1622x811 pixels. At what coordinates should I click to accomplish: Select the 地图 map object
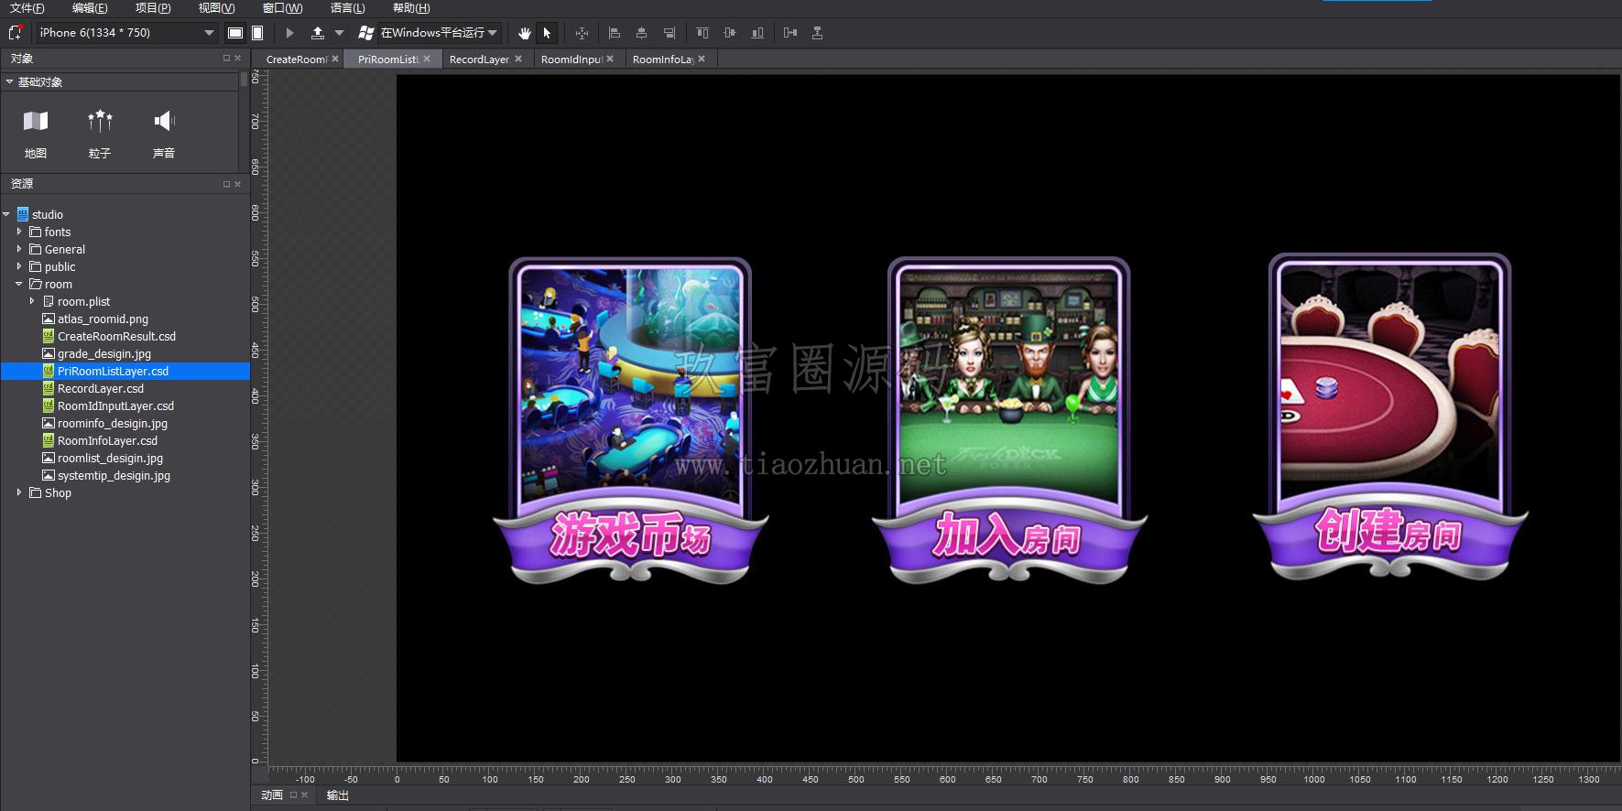pos(36,134)
